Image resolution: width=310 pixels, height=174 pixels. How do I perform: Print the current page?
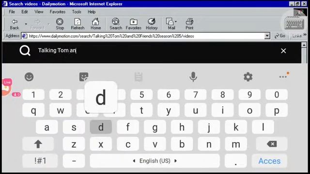189,24
